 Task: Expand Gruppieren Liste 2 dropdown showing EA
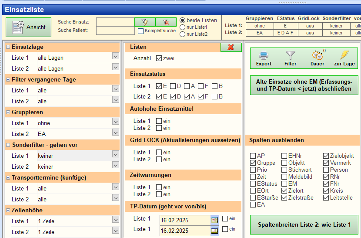[x=115, y=132]
